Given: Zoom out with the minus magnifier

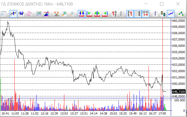Looking at the screenshot, I should point(72,14).
